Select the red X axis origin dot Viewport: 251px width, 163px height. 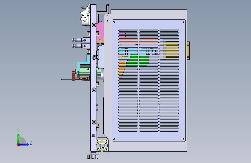coord(18,145)
